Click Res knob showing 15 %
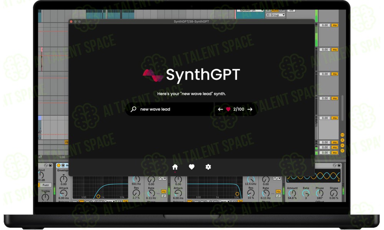The image size is (384, 230). (x=251, y=193)
